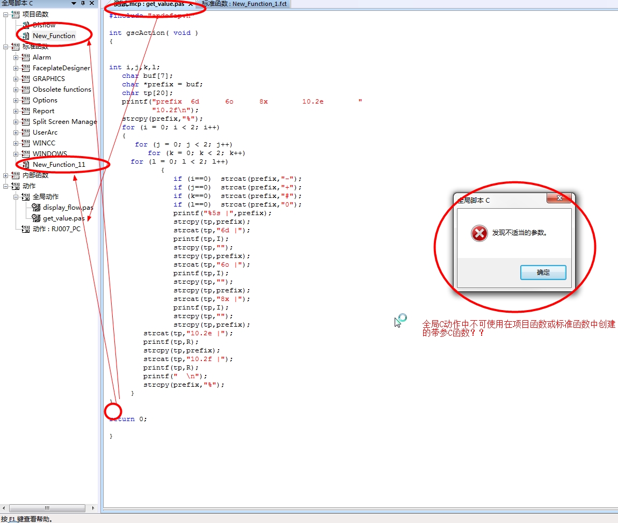The image size is (618, 523).
Task: Switch to the 标准函数: New_Function_1.fct tab
Action: (244, 4)
